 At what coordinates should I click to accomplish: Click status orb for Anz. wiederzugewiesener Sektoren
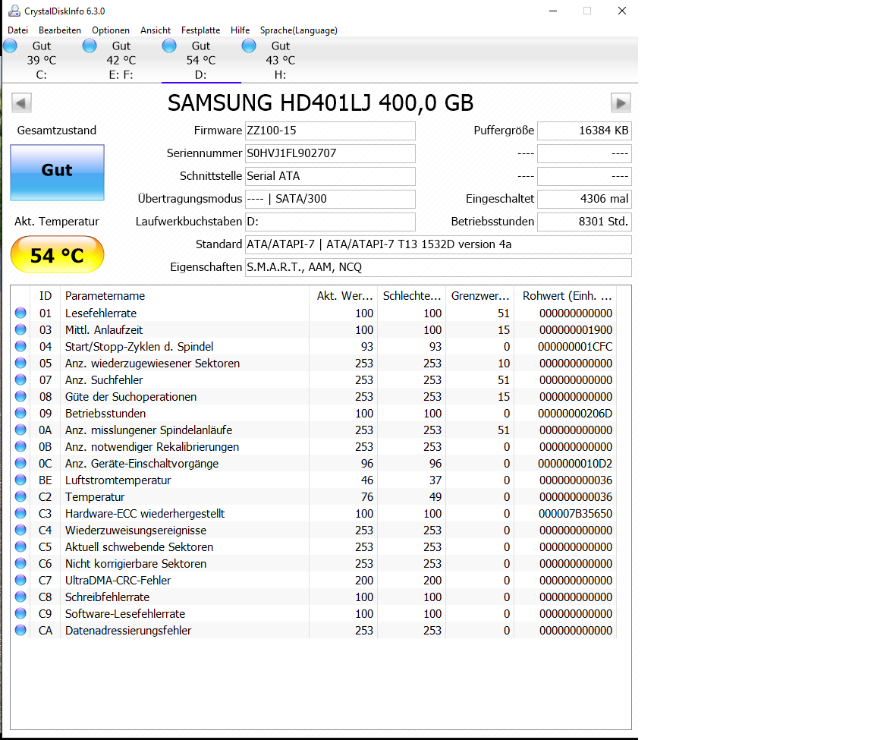click(x=20, y=363)
